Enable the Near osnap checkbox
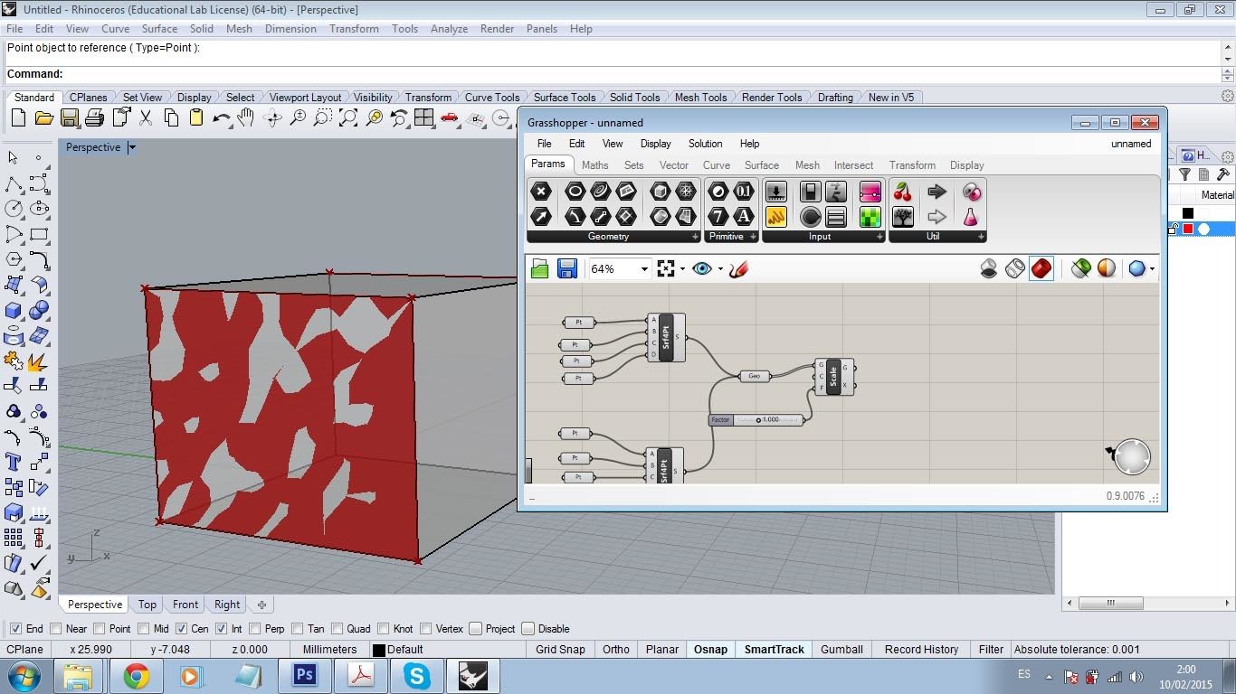1236x694 pixels. 56,629
